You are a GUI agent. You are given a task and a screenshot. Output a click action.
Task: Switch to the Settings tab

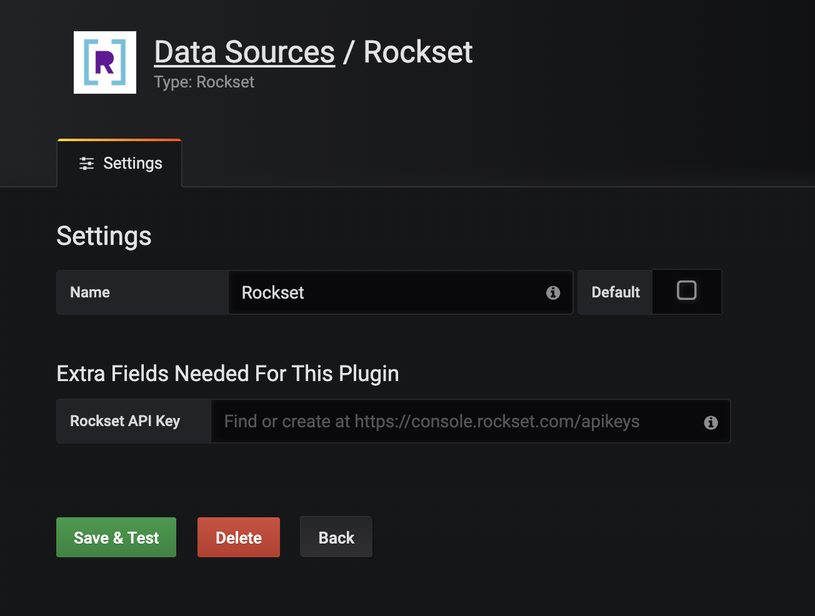[x=119, y=164]
